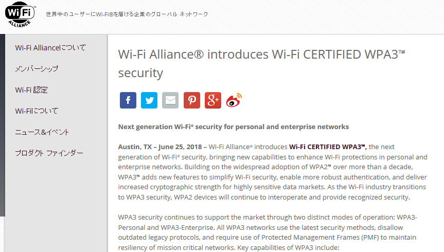Share the article on Facebook
Screen dimensions: 444x252
(128, 100)
